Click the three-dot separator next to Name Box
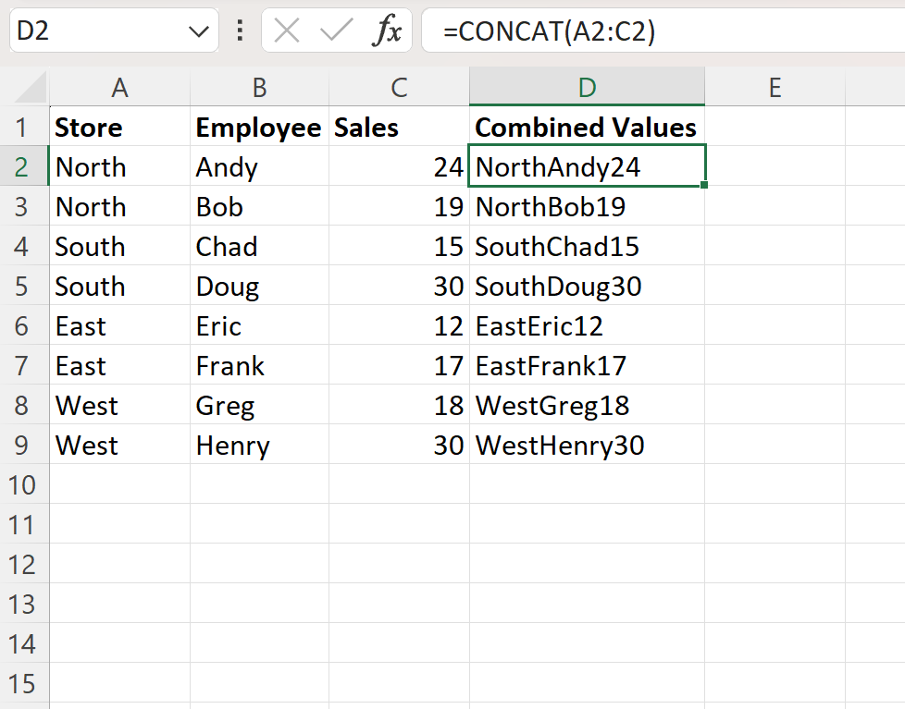The height and width of the screenshot is (709, 905). 239,30
